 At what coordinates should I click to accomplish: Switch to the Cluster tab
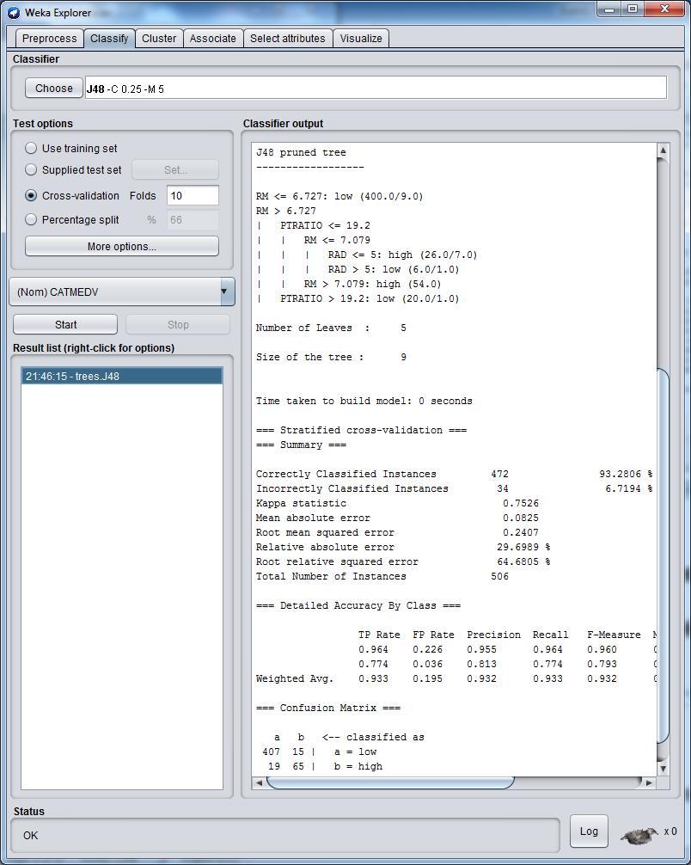click(159, 38)
